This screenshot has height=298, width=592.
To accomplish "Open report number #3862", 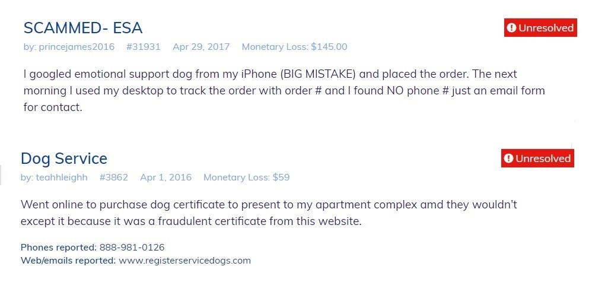I will pos(114,177).
